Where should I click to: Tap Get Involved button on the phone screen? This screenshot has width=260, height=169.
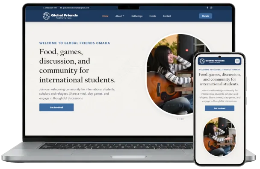point(219,108)
